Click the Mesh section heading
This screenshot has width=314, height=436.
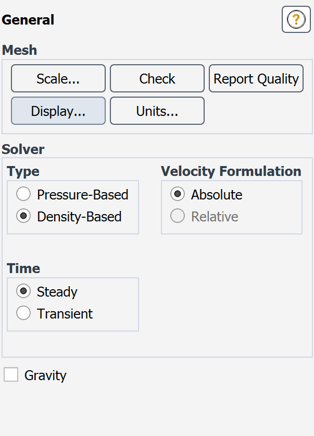tap(20, 50)
